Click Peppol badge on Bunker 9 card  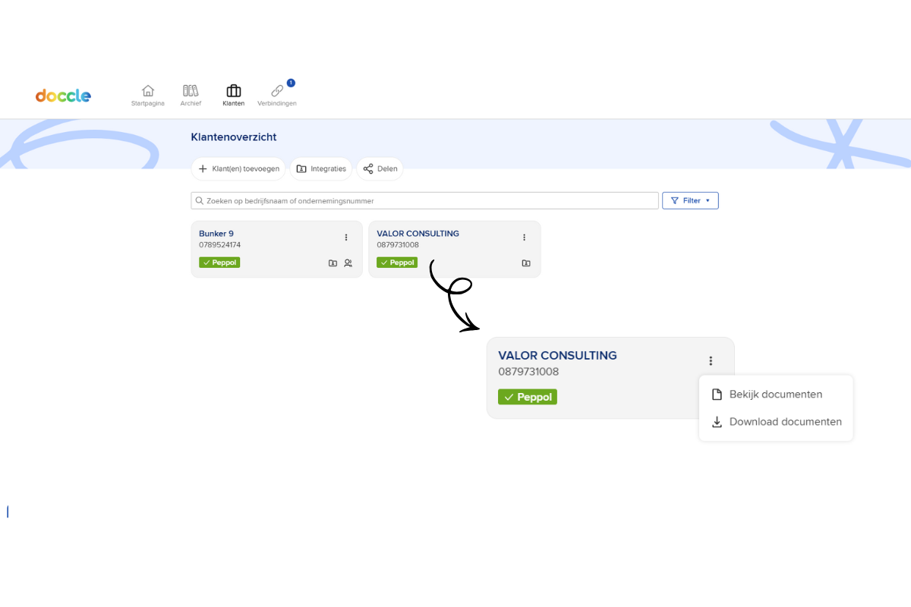[x=219, y=263]
